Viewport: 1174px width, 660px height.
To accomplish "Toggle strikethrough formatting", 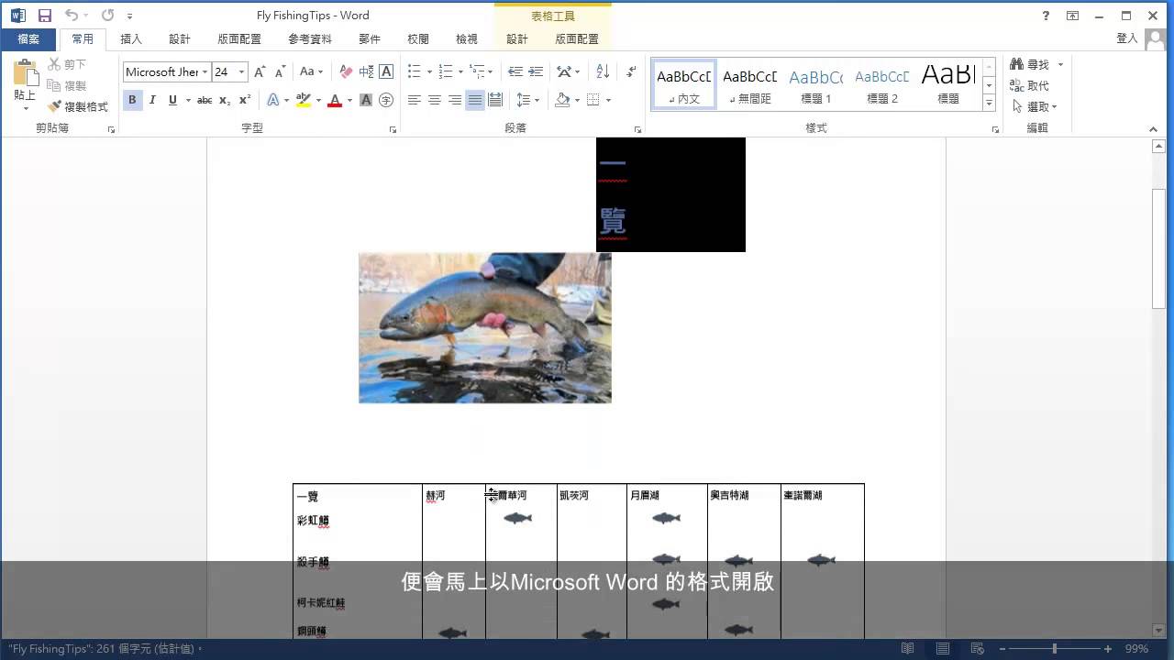I will (205, 100).
